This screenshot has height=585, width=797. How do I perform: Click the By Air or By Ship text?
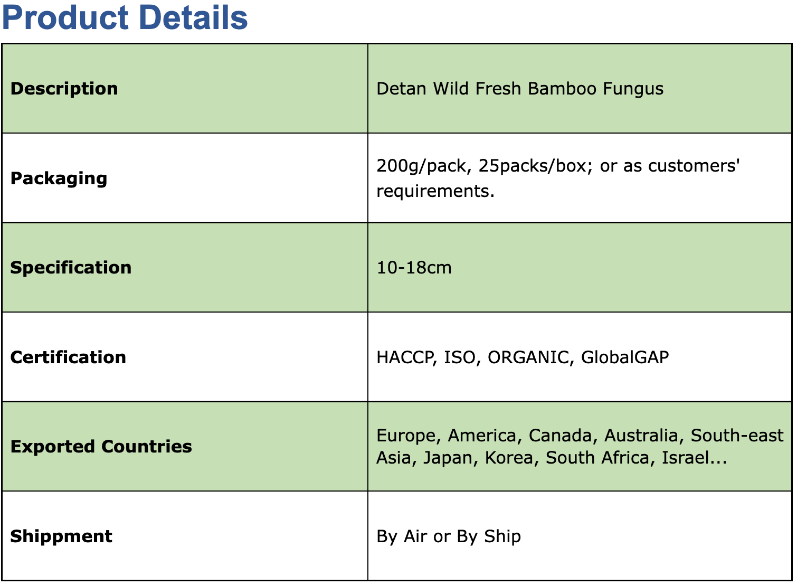point(448,536)
